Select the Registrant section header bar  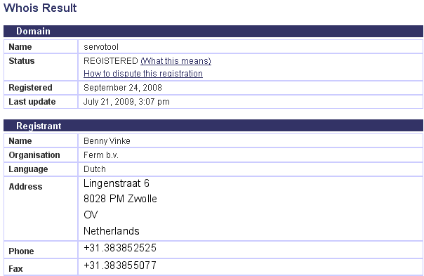(213, 126)
